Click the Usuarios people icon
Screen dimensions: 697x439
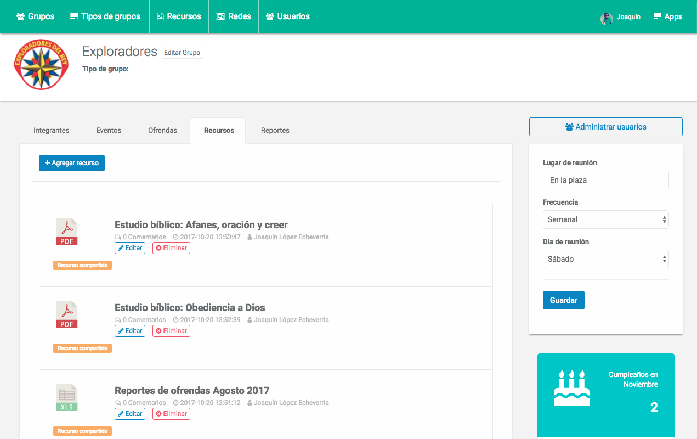(268, 16)
